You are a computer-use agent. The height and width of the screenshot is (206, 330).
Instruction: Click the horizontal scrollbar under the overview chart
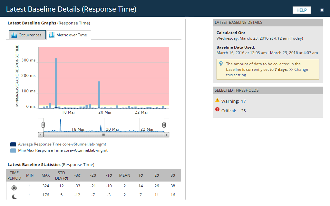(102, 134)
